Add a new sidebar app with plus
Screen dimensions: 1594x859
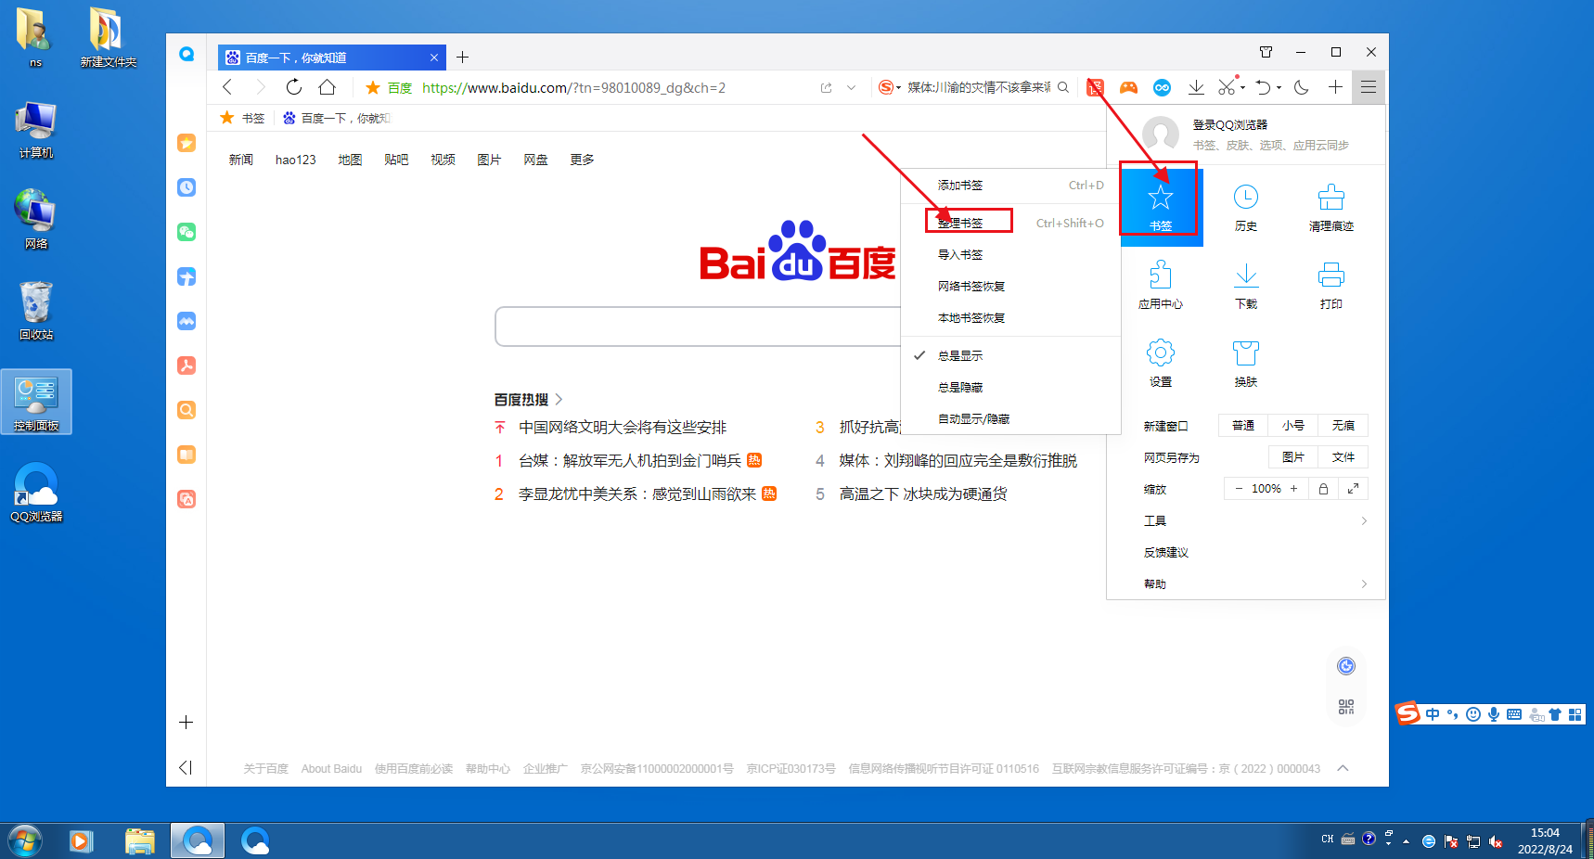point(186,722)
